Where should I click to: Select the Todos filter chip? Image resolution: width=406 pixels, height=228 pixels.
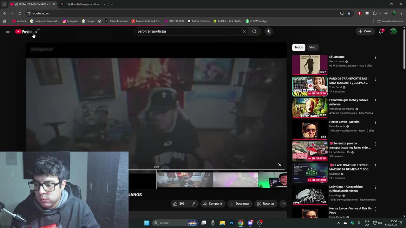coord(298,47)
